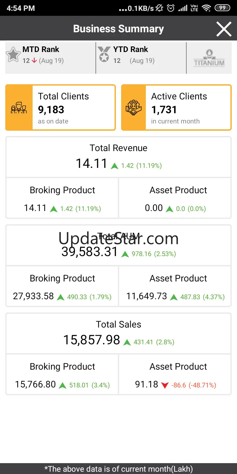The height and width of the screenshot is (474, 237).
Task: Select the Total AUM figure 39,583.31
Action: tap(90, 252)
